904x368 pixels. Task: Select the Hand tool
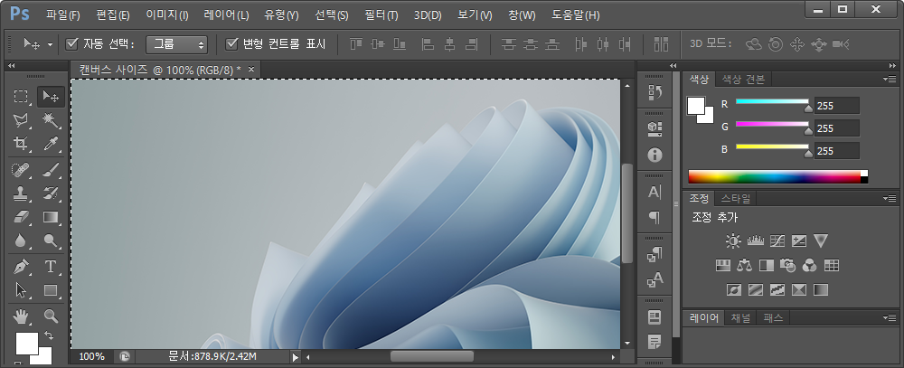click(x=22, y=316)
